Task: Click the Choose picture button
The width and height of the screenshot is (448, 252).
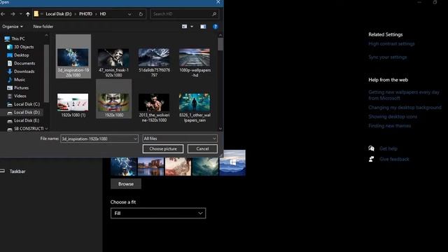Action: [x=163, y=149]
